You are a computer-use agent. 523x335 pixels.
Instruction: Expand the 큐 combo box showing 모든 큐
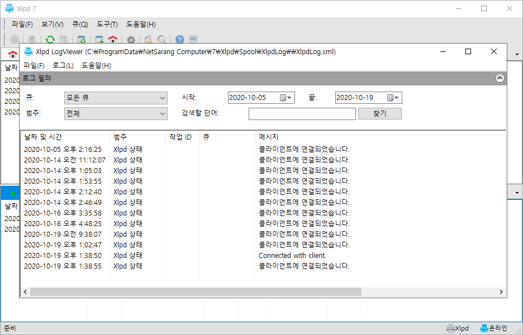(x=116, y=98)
